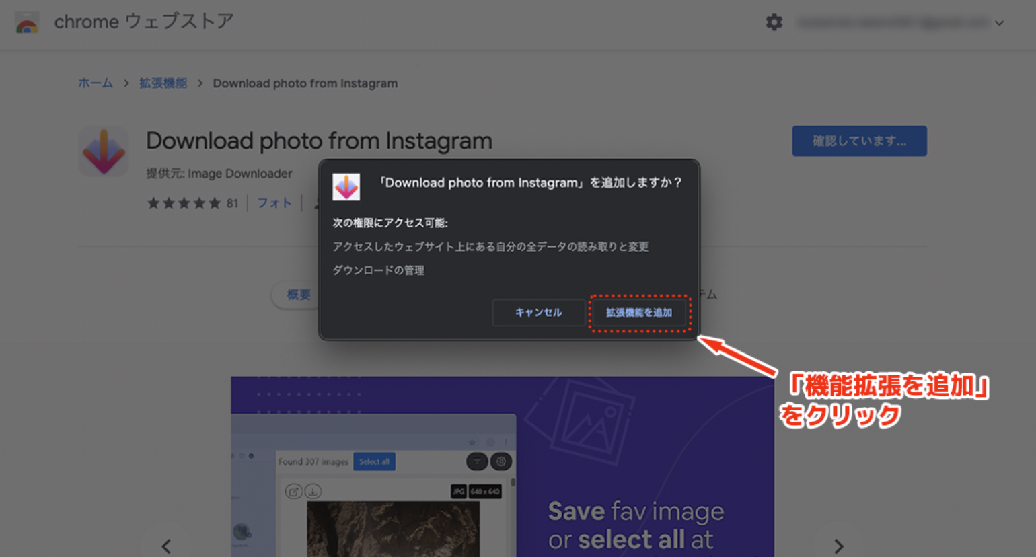Click the dialog's extension icon
The image size is (1036, 557).
[x=346, y=186]
